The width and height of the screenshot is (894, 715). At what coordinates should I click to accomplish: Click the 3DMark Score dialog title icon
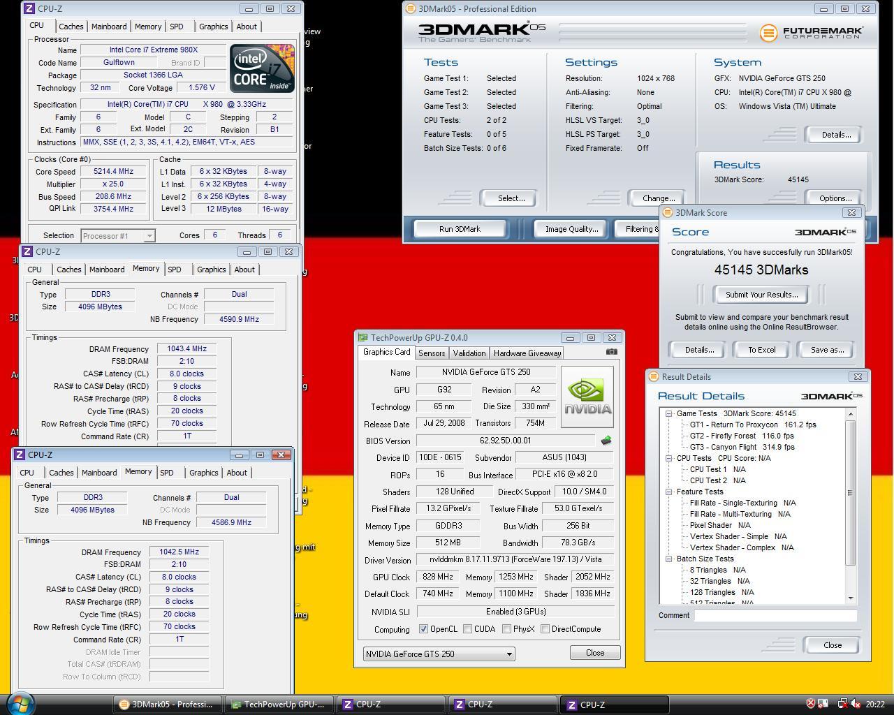[668, 212]
